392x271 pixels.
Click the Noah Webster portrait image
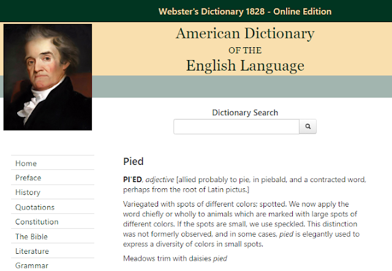pos(48,77)
